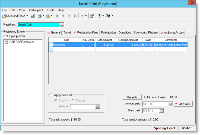Viewport: 200px width, 135px height.
Task: Click the No. Units column header
Action: click(x=88, y=40)
